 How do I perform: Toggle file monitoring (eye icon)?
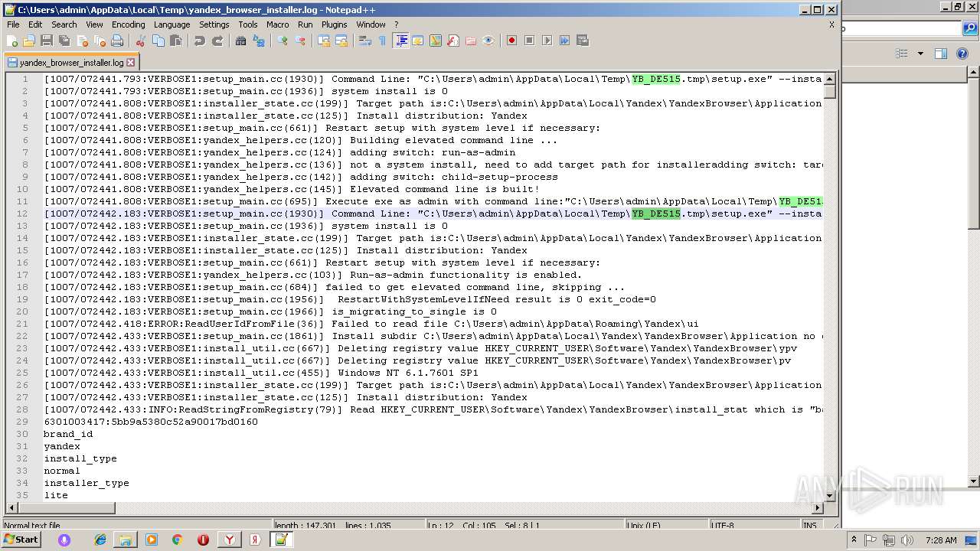pos(488,41)
